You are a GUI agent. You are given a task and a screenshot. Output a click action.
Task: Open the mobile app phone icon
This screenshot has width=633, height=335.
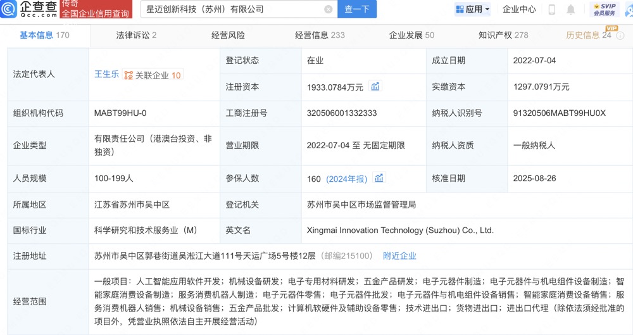coord(551,9)
